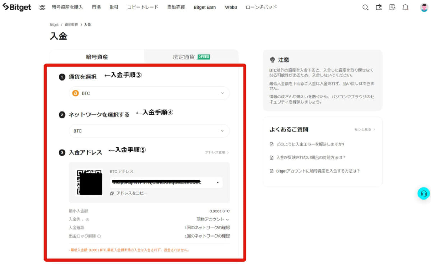This screenshot has width=431, height=266.
Task: Click the lightbulb icon beside 注意
Action: (272, 60)
